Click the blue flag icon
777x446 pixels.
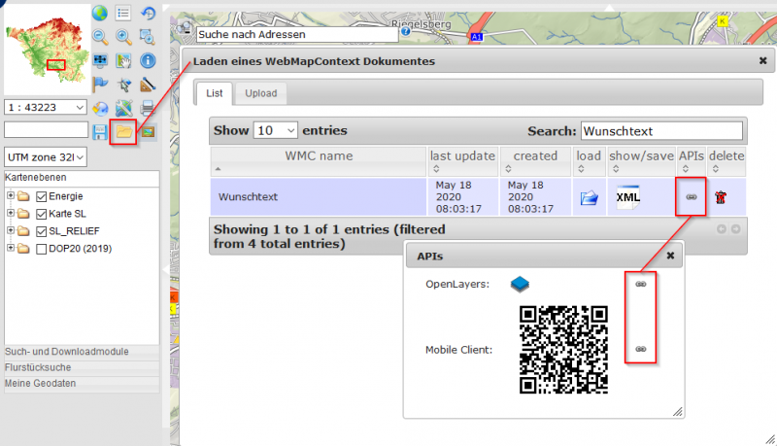[x=100, y=85]
